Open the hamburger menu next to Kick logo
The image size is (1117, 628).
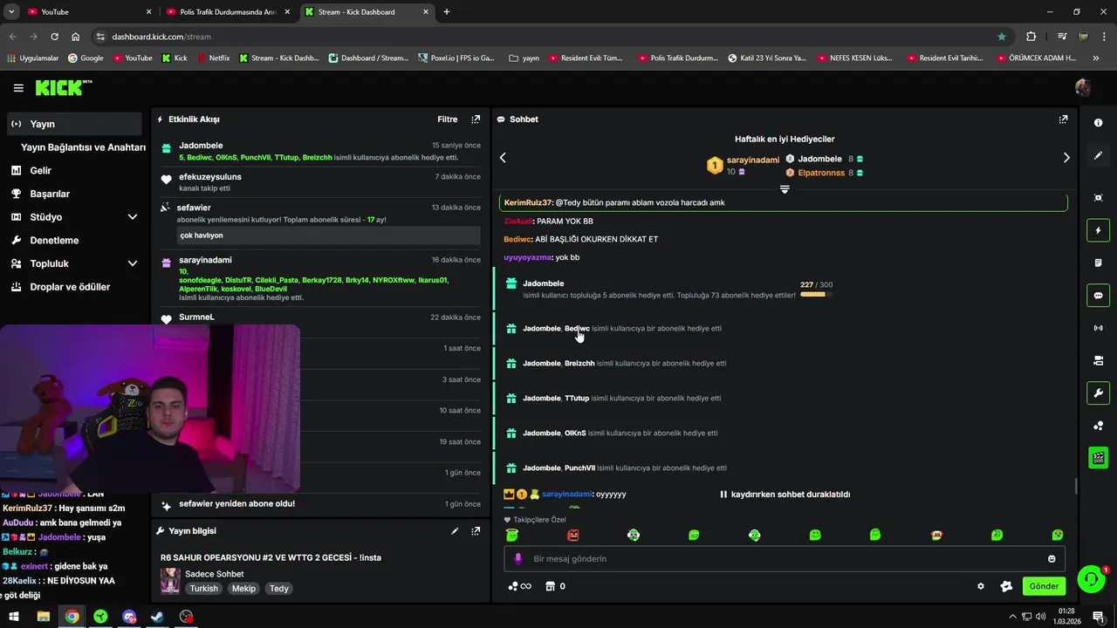pos(18,88)
